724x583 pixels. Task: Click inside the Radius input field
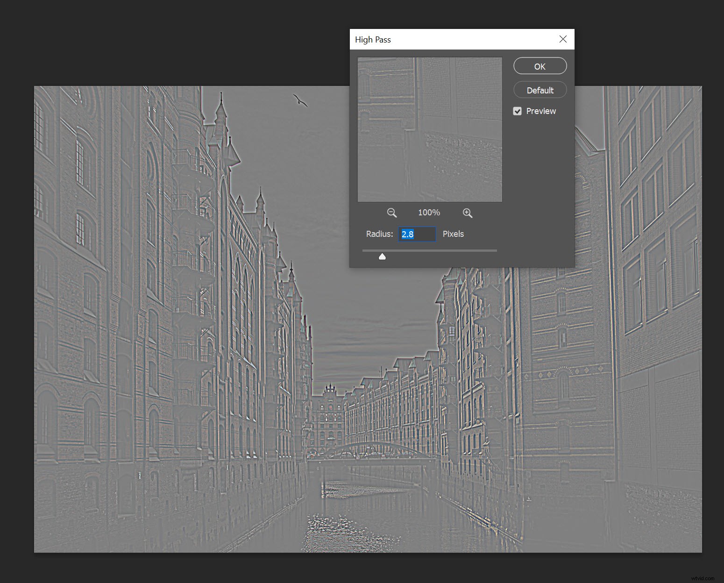pos(417,234)
